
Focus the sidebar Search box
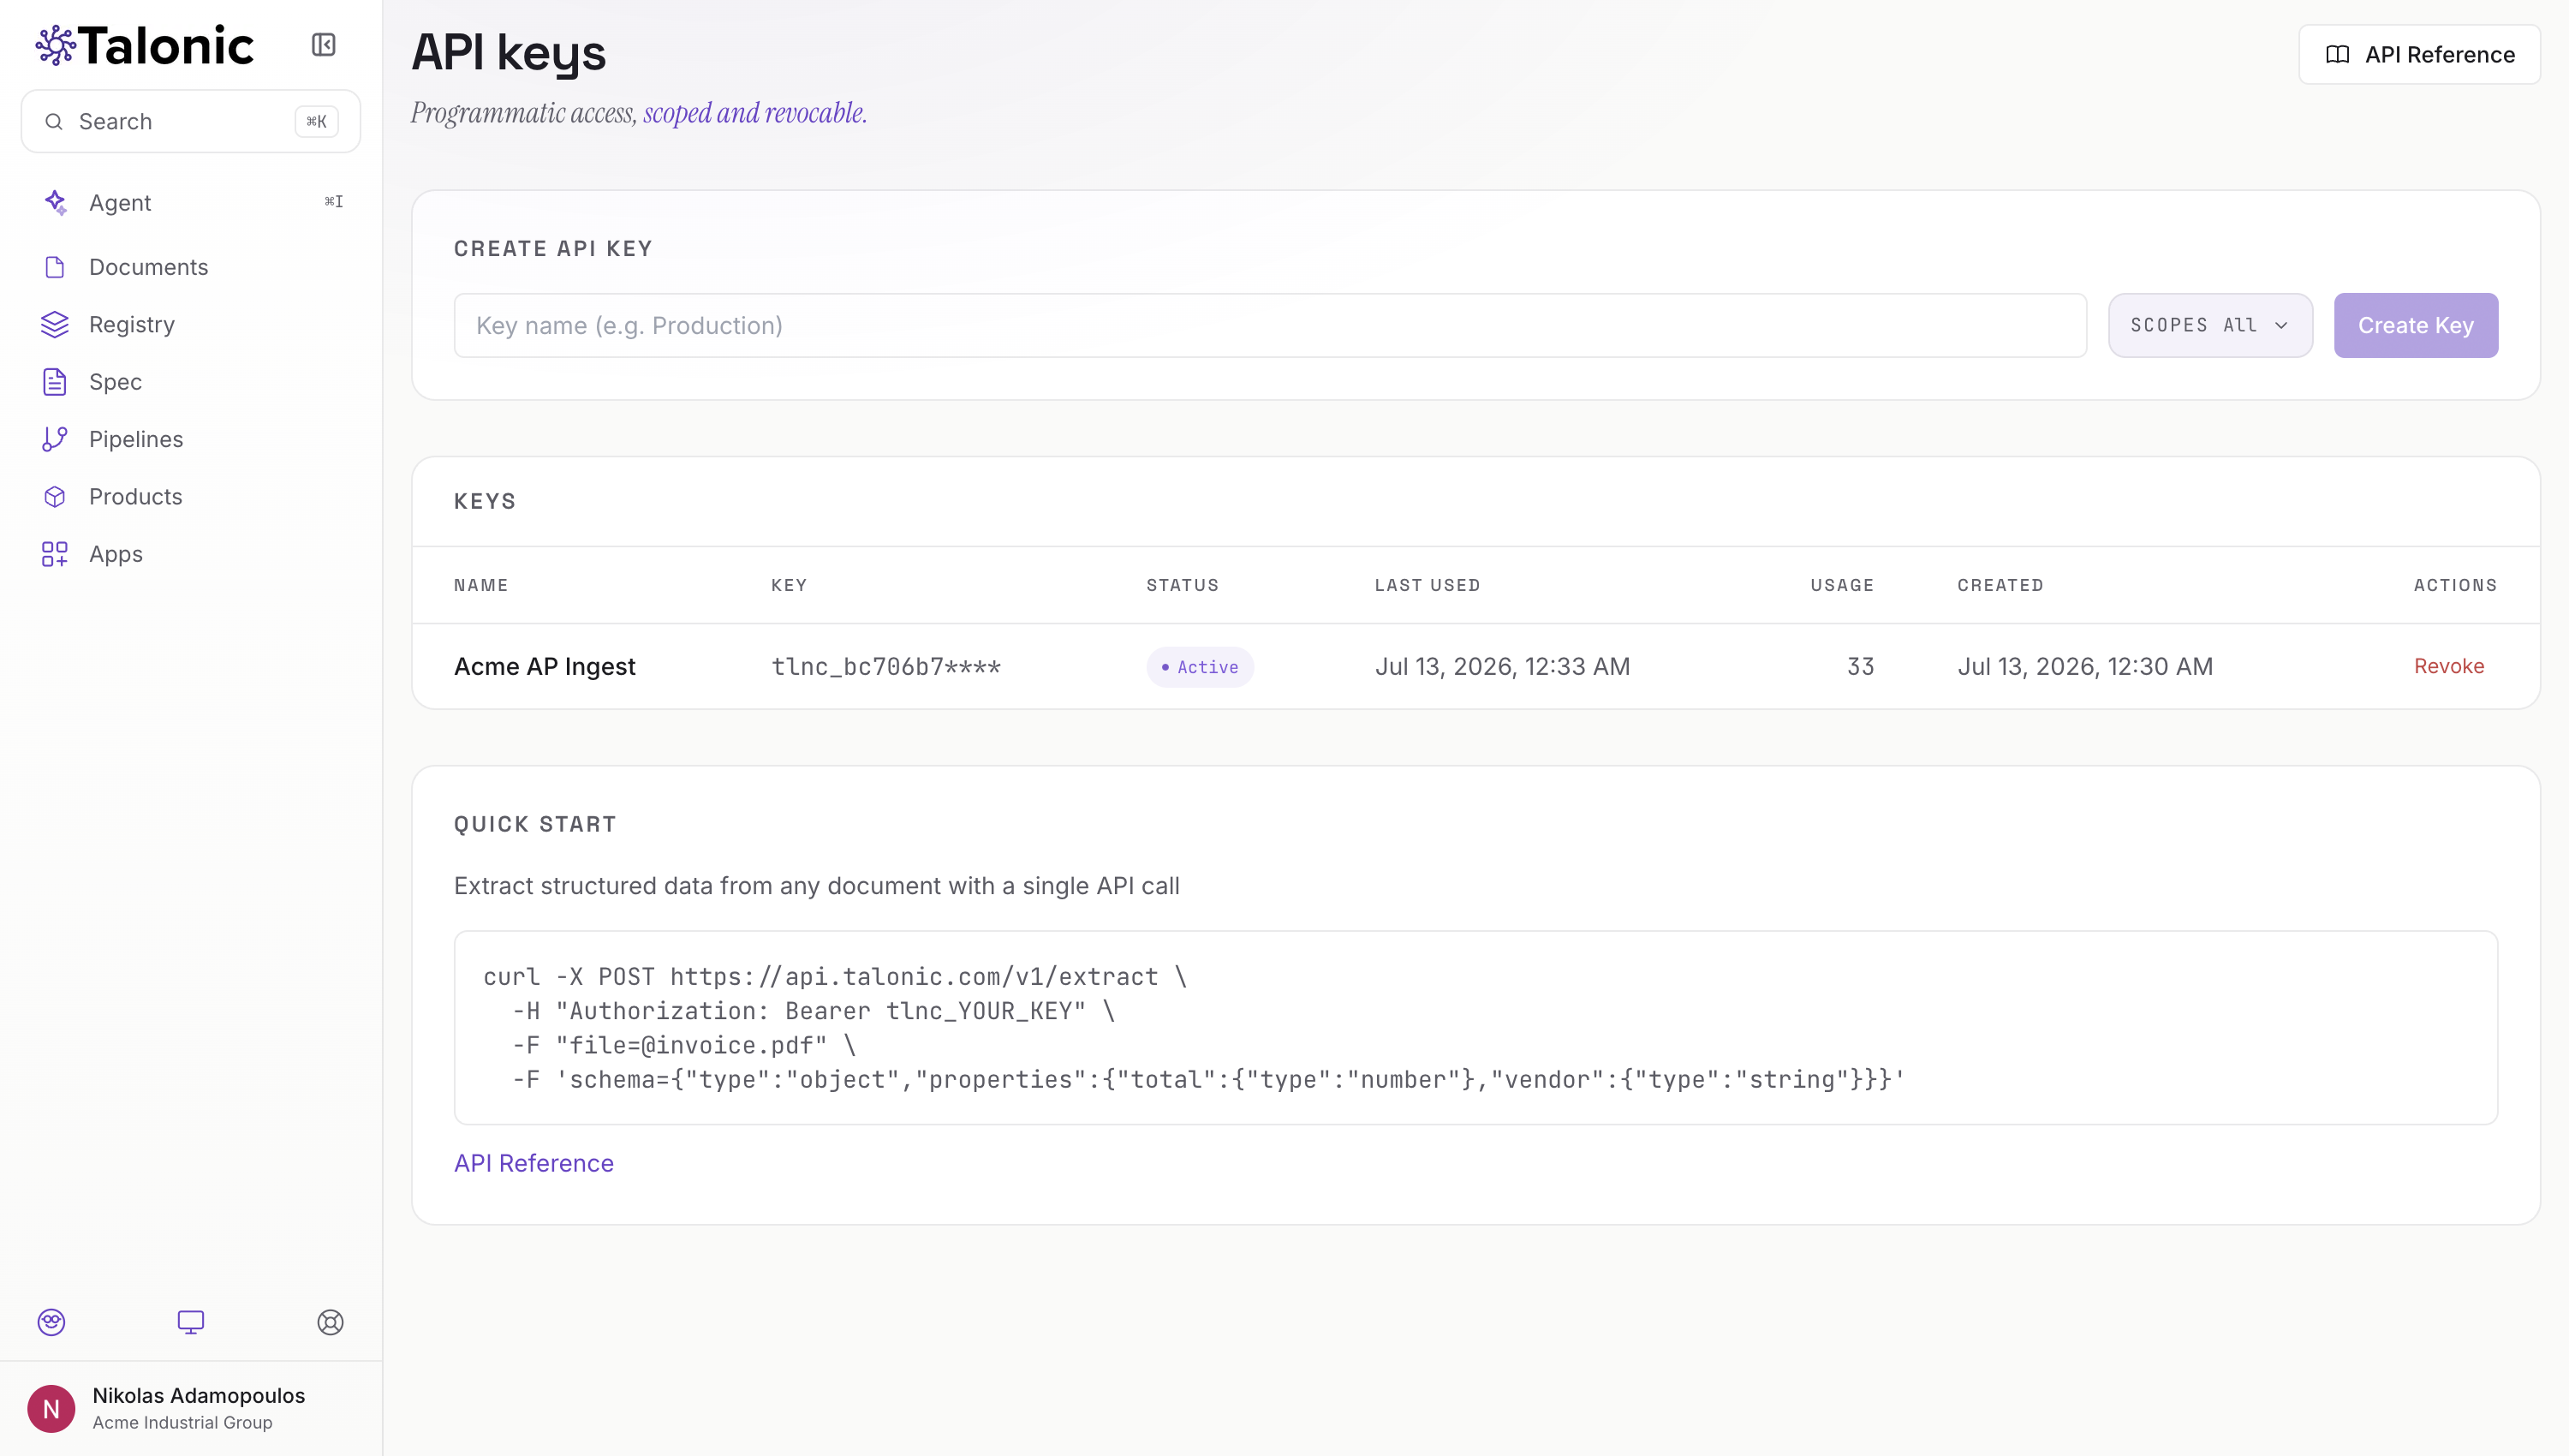(x=191, y=121)
